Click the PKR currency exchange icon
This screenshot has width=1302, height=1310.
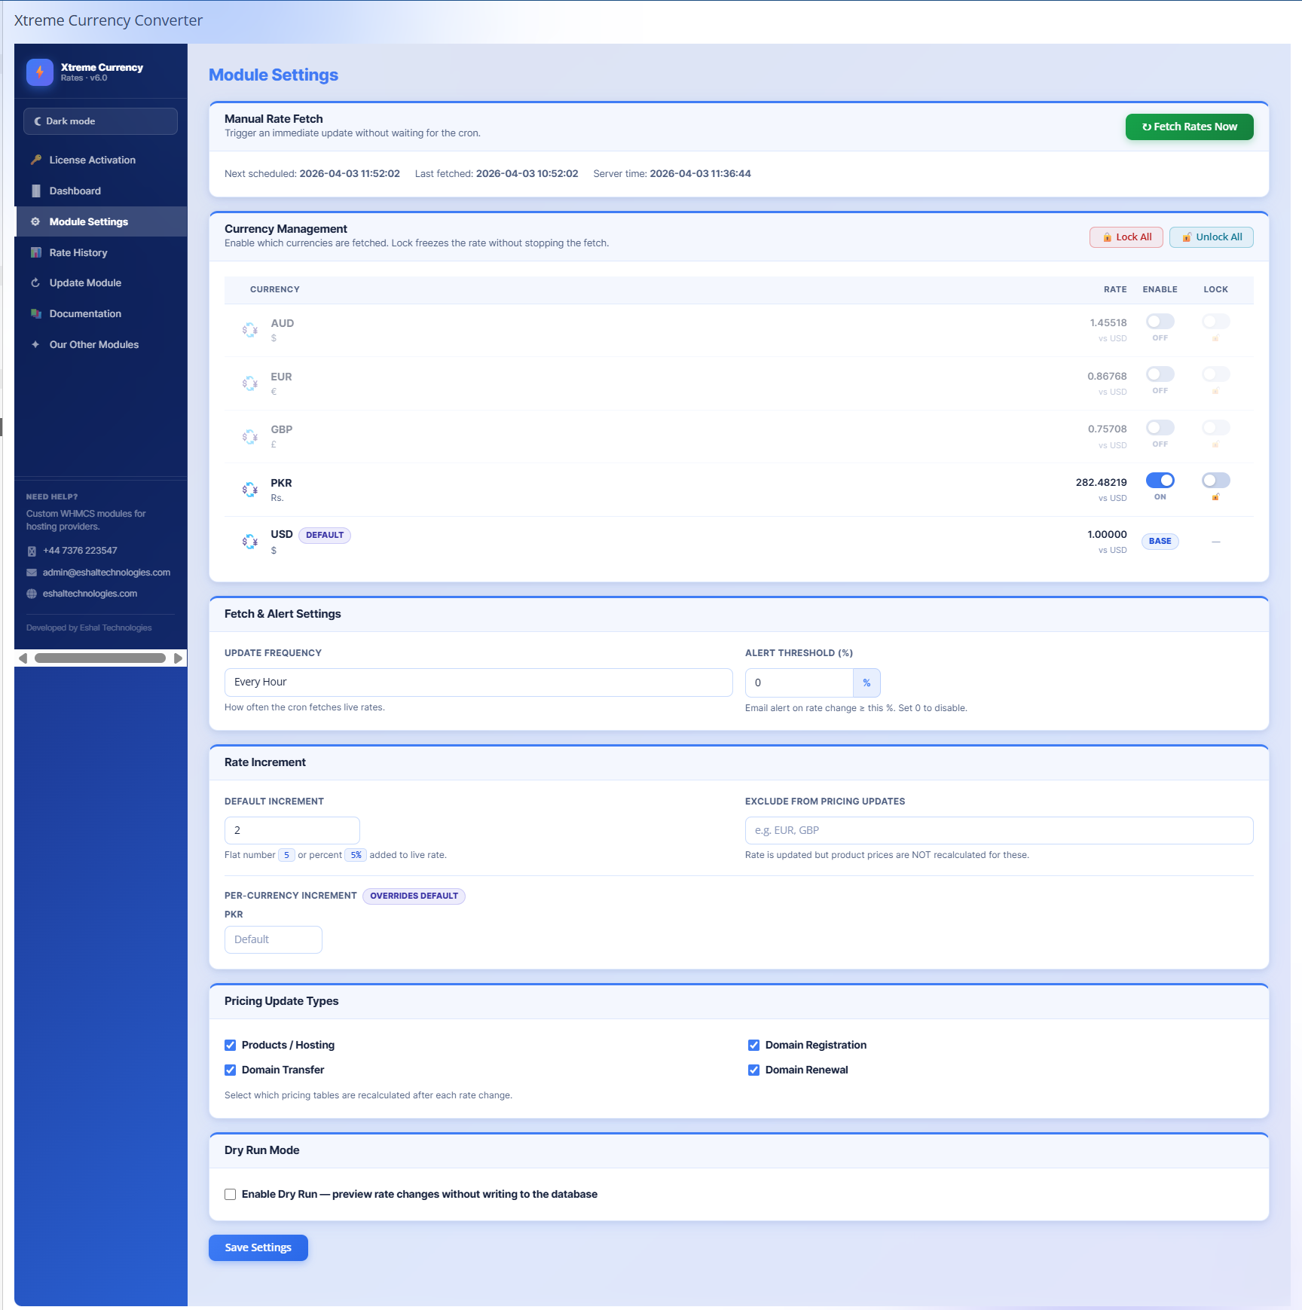[250, 490]
